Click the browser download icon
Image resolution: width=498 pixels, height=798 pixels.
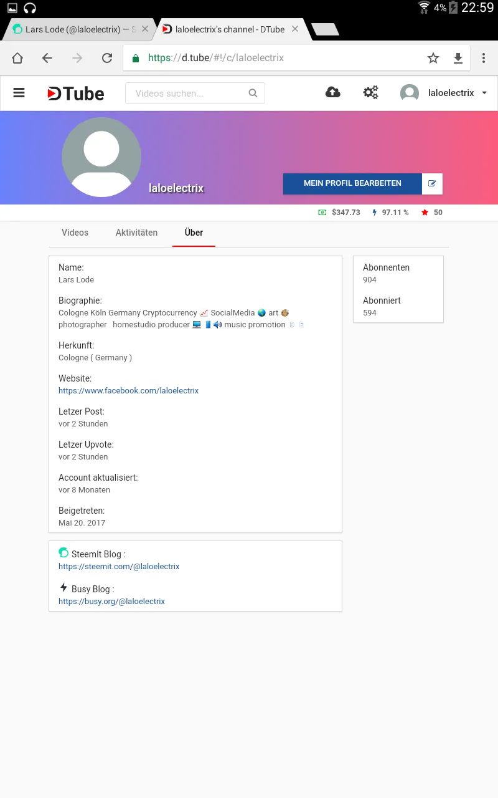[458, 58]
